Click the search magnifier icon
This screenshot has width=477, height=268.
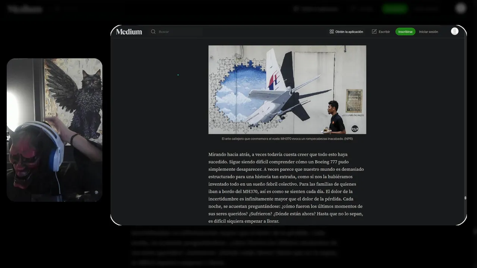153,32
